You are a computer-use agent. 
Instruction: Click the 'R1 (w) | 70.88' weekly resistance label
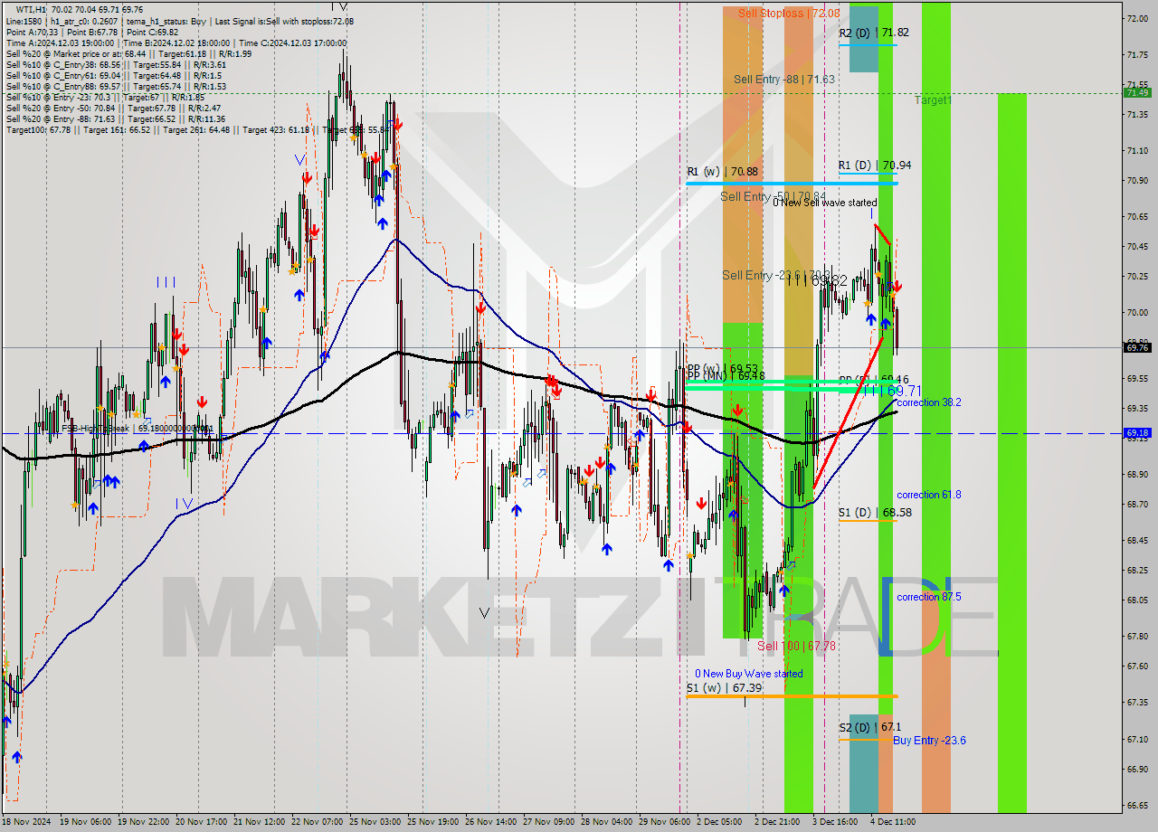click(x=722, y=171)
